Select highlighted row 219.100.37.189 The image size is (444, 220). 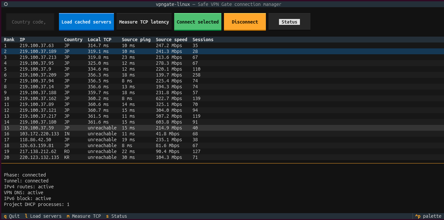tap(222, 51)
